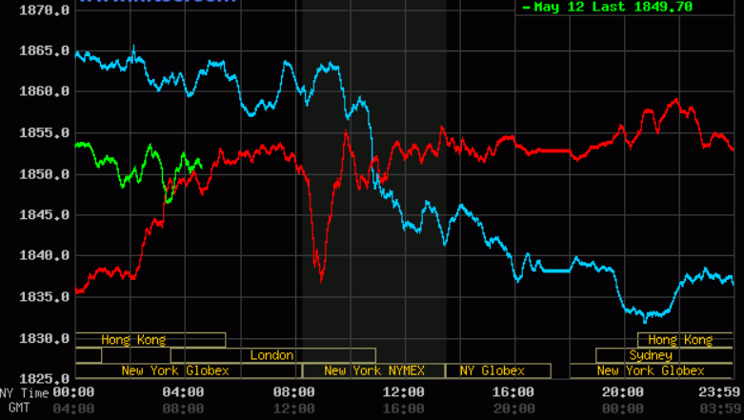Click the 1835.0 price axis label
This screenshot has height=420, width=744.
tap(45, 298)
